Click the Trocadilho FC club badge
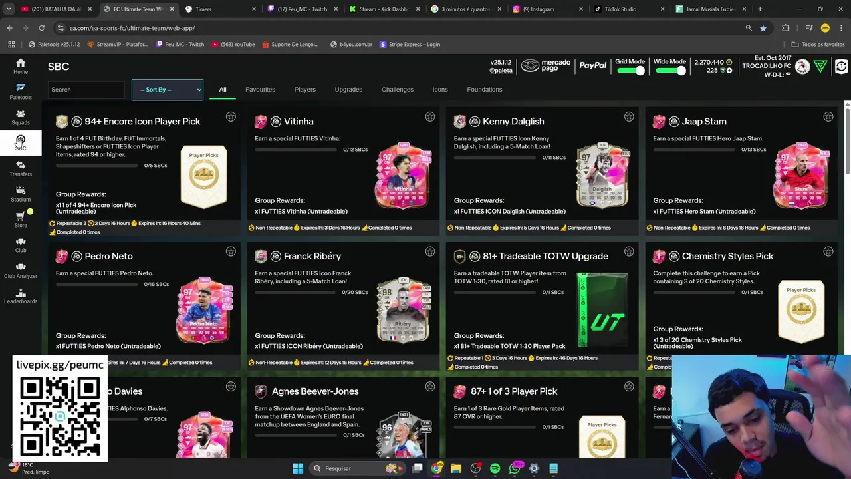Screen dimensions: 851x479 802,67
